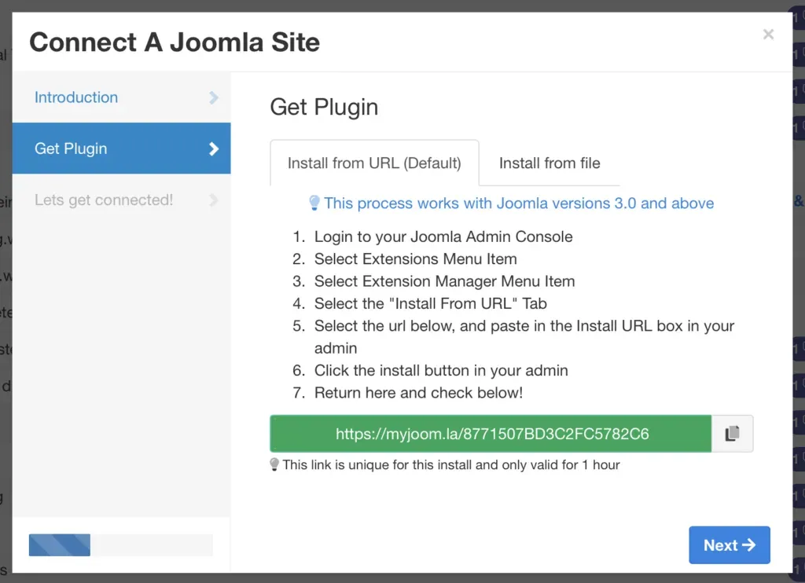Expand the highlighted Get Plugin disclosure arrow

click(214, 148)
